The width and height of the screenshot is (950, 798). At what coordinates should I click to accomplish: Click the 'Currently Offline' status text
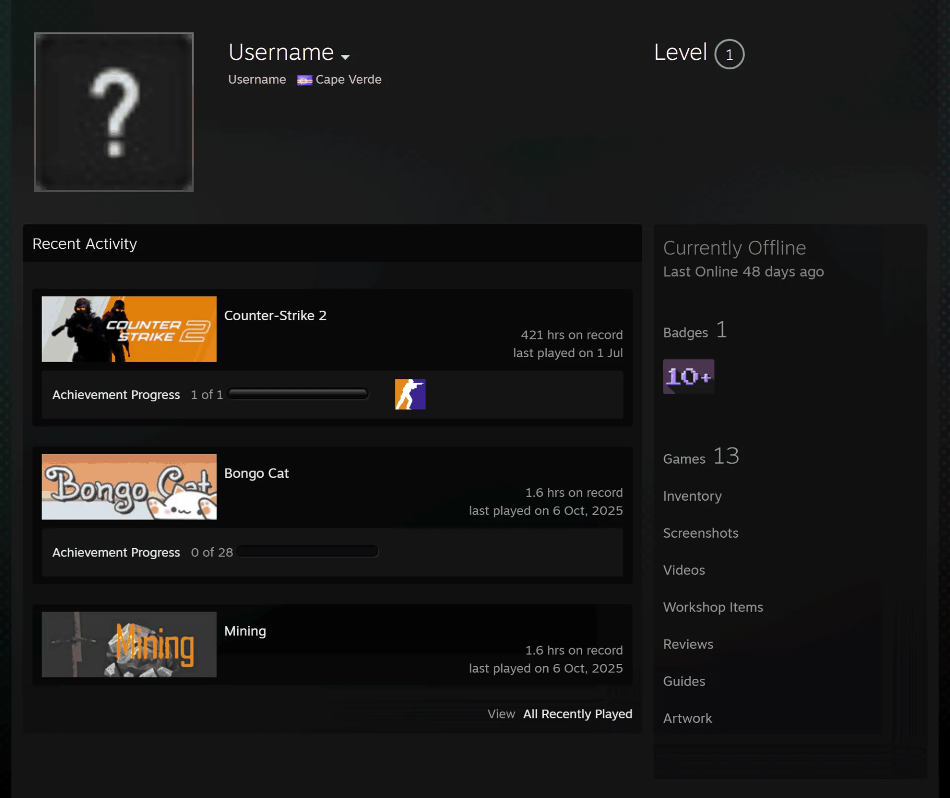pyautogui.click(x=734, y=248)
